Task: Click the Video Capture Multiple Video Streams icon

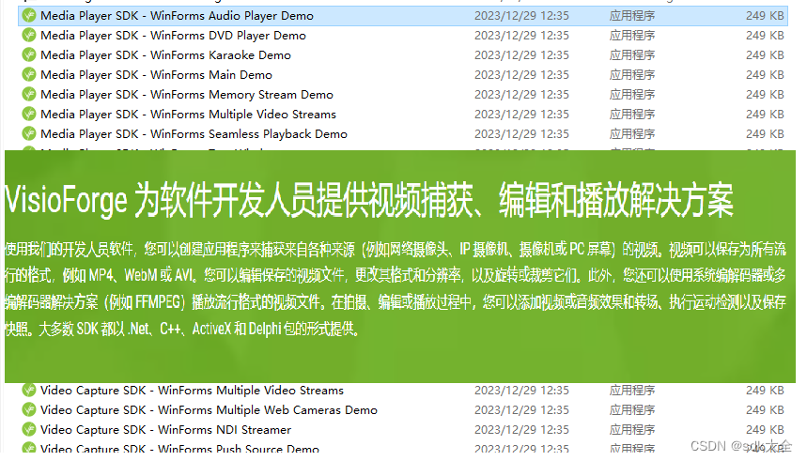Action: click(x=29, y=391)
